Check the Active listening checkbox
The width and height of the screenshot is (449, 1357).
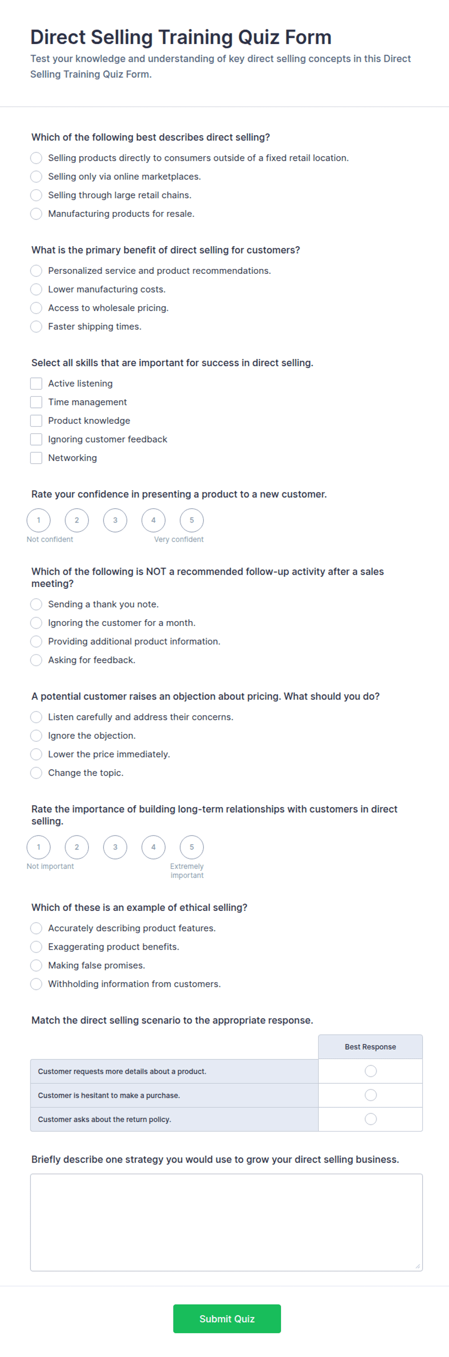(36, 384)
